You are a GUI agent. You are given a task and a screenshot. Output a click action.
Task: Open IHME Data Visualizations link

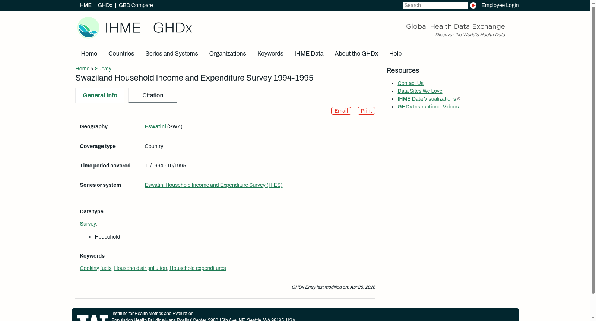[x=427, y=99]
